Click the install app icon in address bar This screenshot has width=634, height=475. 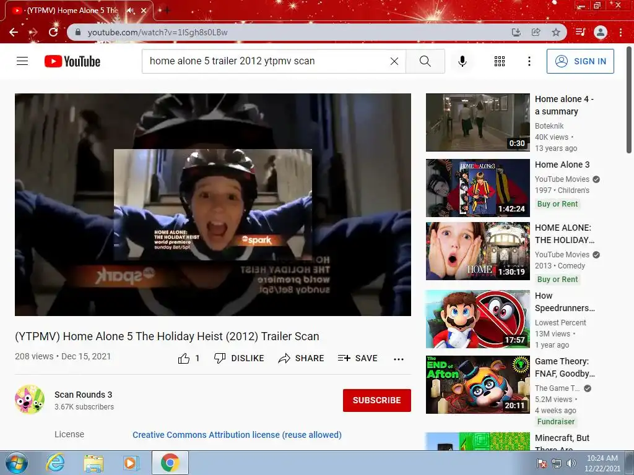(516, 32)
